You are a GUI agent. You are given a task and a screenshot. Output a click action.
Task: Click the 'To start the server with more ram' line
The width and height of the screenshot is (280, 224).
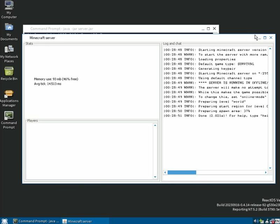click(216, 55)
